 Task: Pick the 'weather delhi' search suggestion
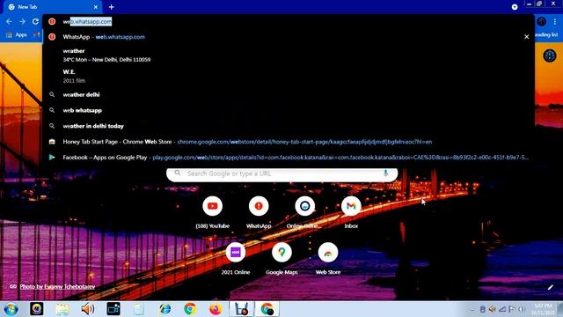click(x=288, y=94)
